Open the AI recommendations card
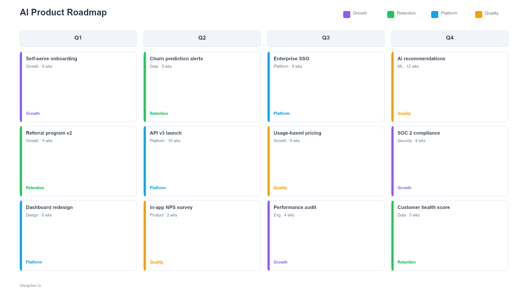 click(x=450, y=86)
